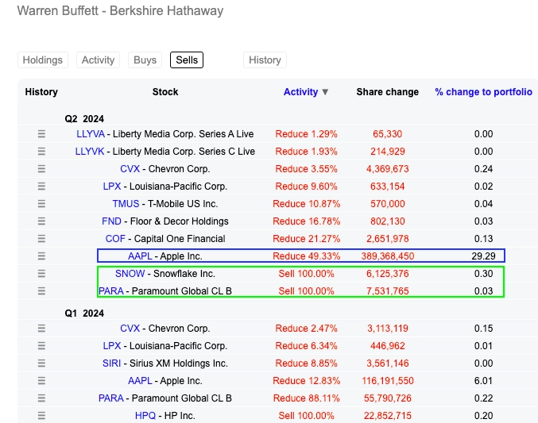Image resolution: width=538 pixels, height=423 pixels.
Task: Open history icon for Q2 2024 AAPL row
Action: click(41, 256)
